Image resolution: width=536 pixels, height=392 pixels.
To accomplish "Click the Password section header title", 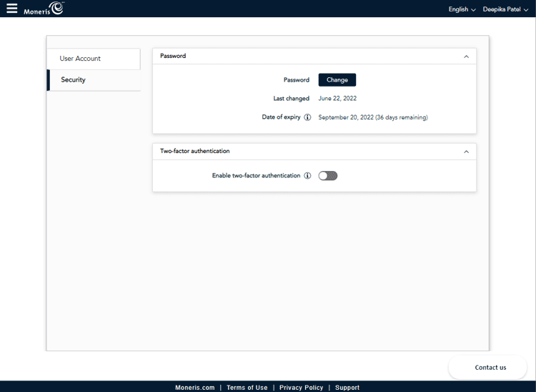I will click(x=173, y=56).
